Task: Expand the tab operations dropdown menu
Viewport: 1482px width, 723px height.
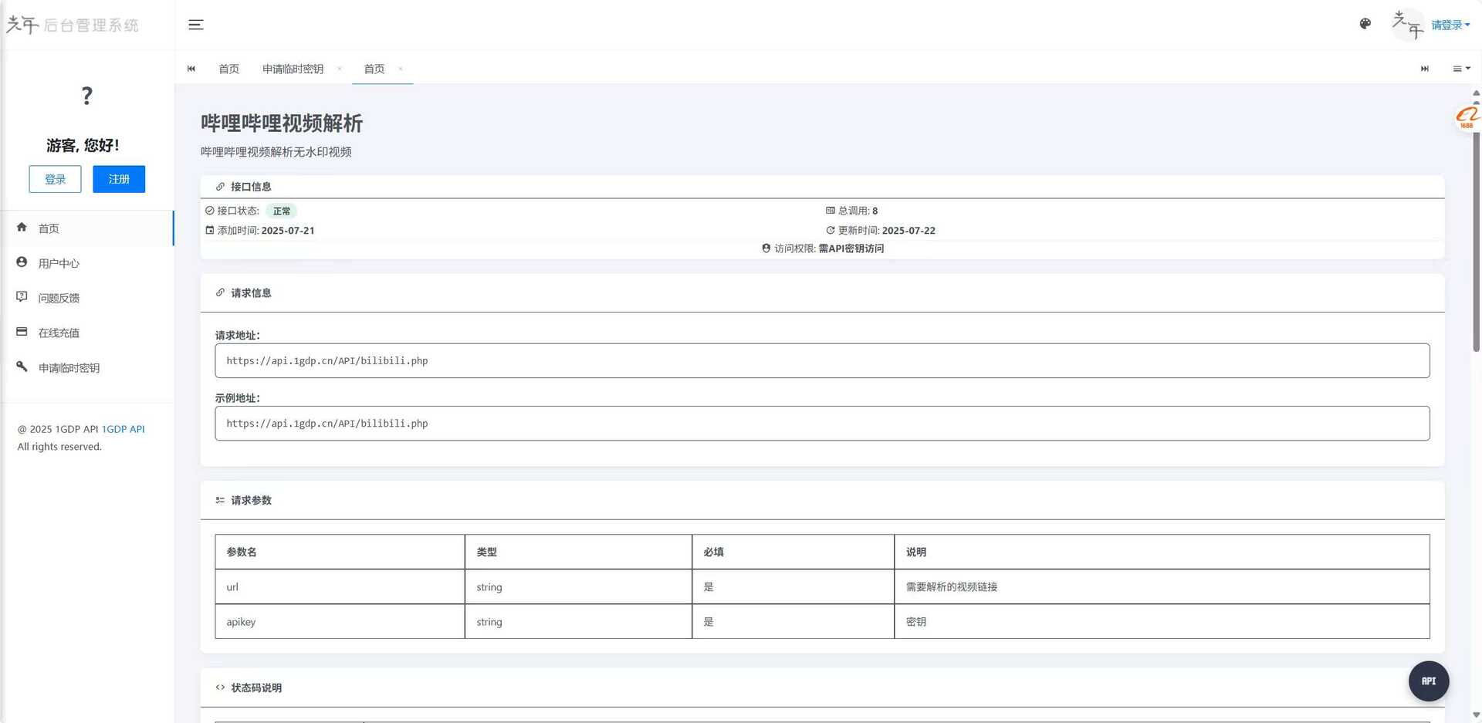Action: (x=1461, y=69)
